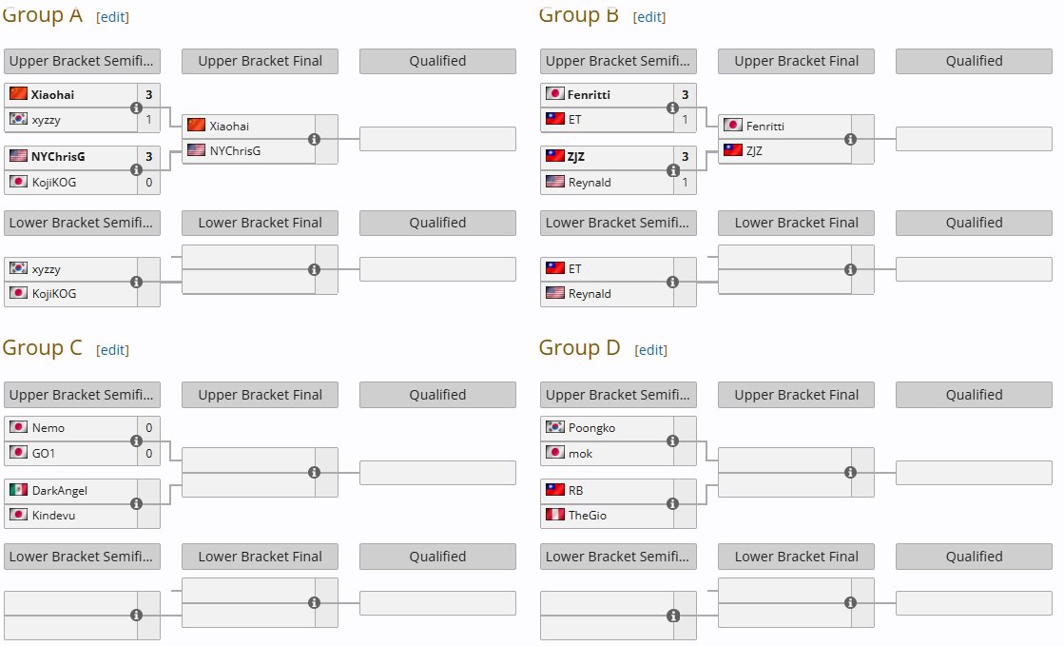Open match info for Xiaohai vs xyzzy
The width and height of the screenshot is (1064, 646).
pyautogui.click(x=136, y=108)
